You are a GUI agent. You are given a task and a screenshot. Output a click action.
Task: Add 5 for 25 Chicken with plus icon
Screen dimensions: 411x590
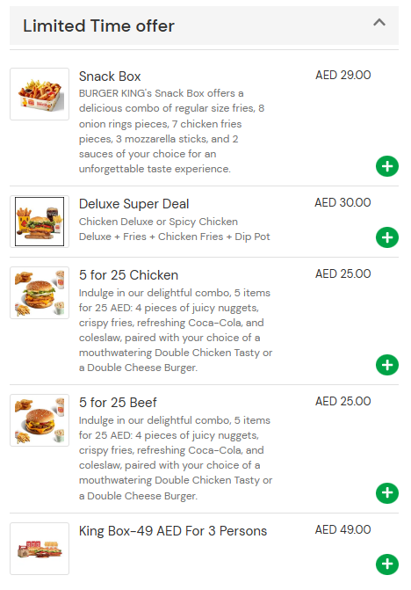tap(387, 365)
